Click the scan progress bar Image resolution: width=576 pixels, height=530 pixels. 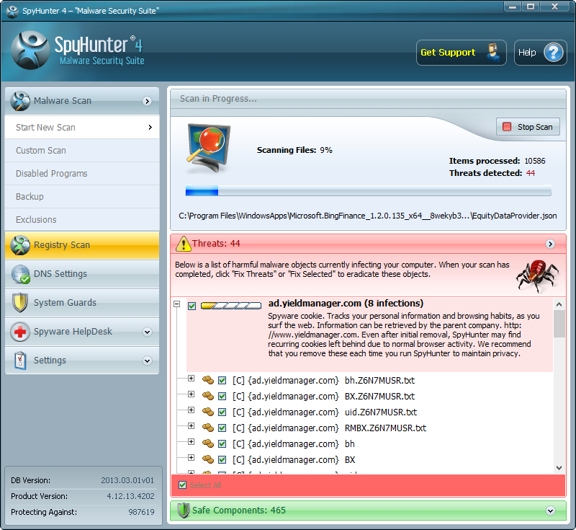368,191
